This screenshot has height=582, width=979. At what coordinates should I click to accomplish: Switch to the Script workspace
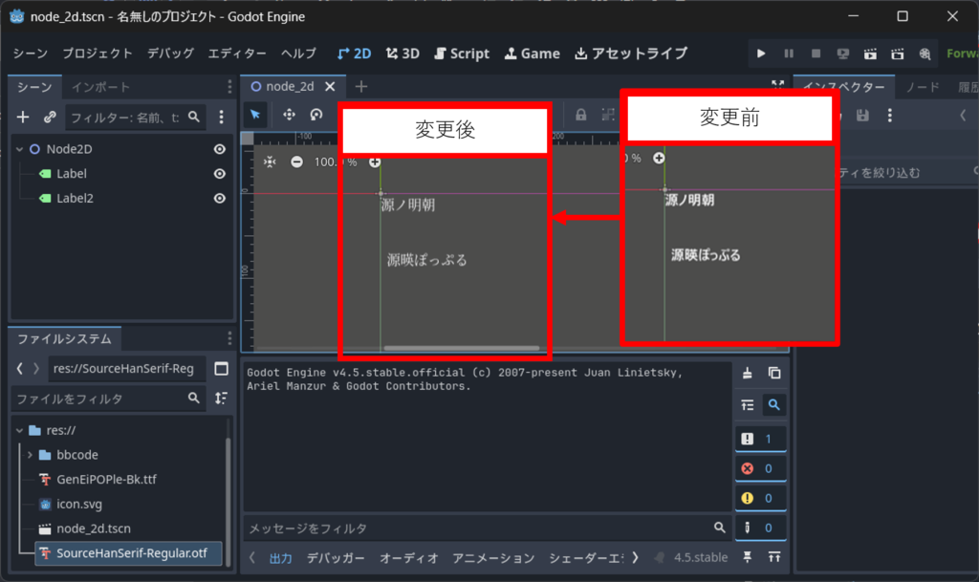pos(462,54)
